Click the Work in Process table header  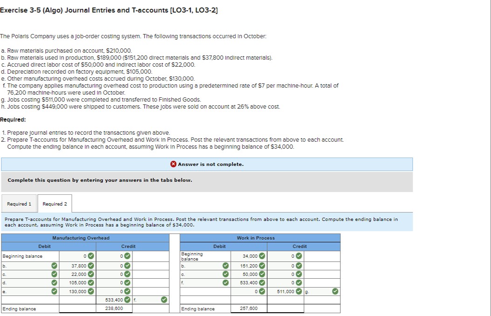[256, 239]
